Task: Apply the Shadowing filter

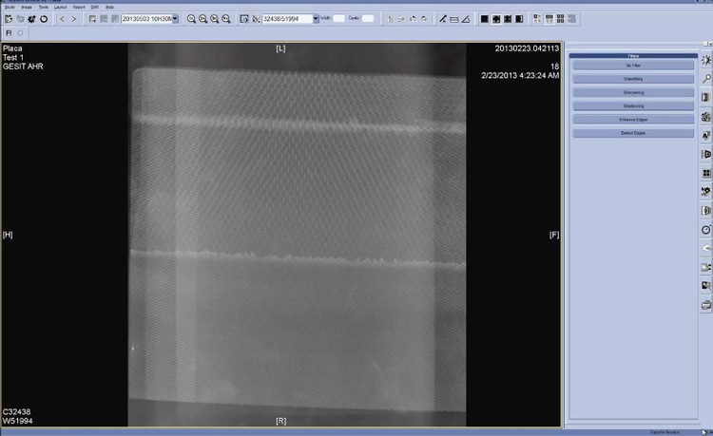Action: coord(633,105)
